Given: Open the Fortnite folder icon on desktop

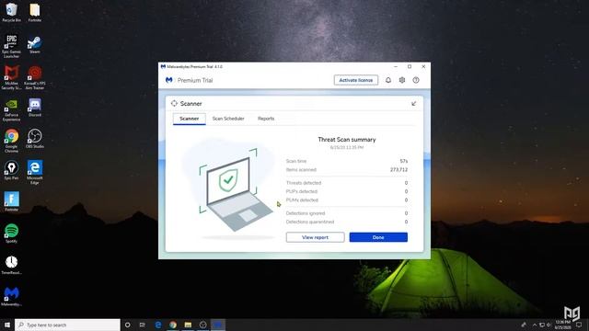Looking at the screenshot, I should [x=35, y=12].
